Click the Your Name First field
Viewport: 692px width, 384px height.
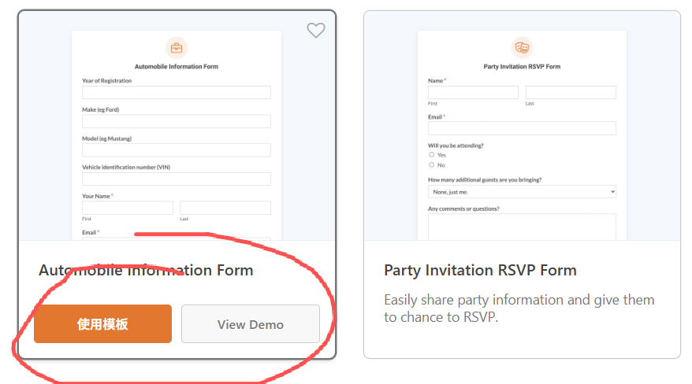point(128,208)
